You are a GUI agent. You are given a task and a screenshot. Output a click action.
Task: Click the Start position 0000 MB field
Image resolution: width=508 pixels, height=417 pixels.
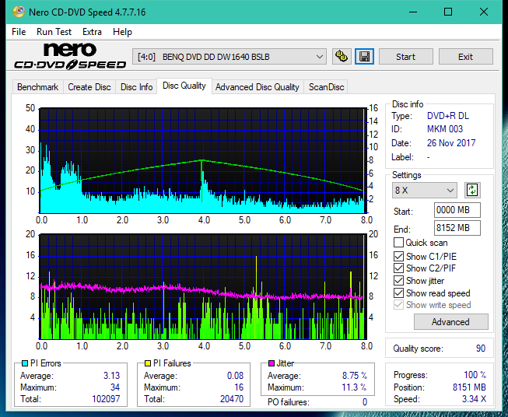[x=457, y=210]
